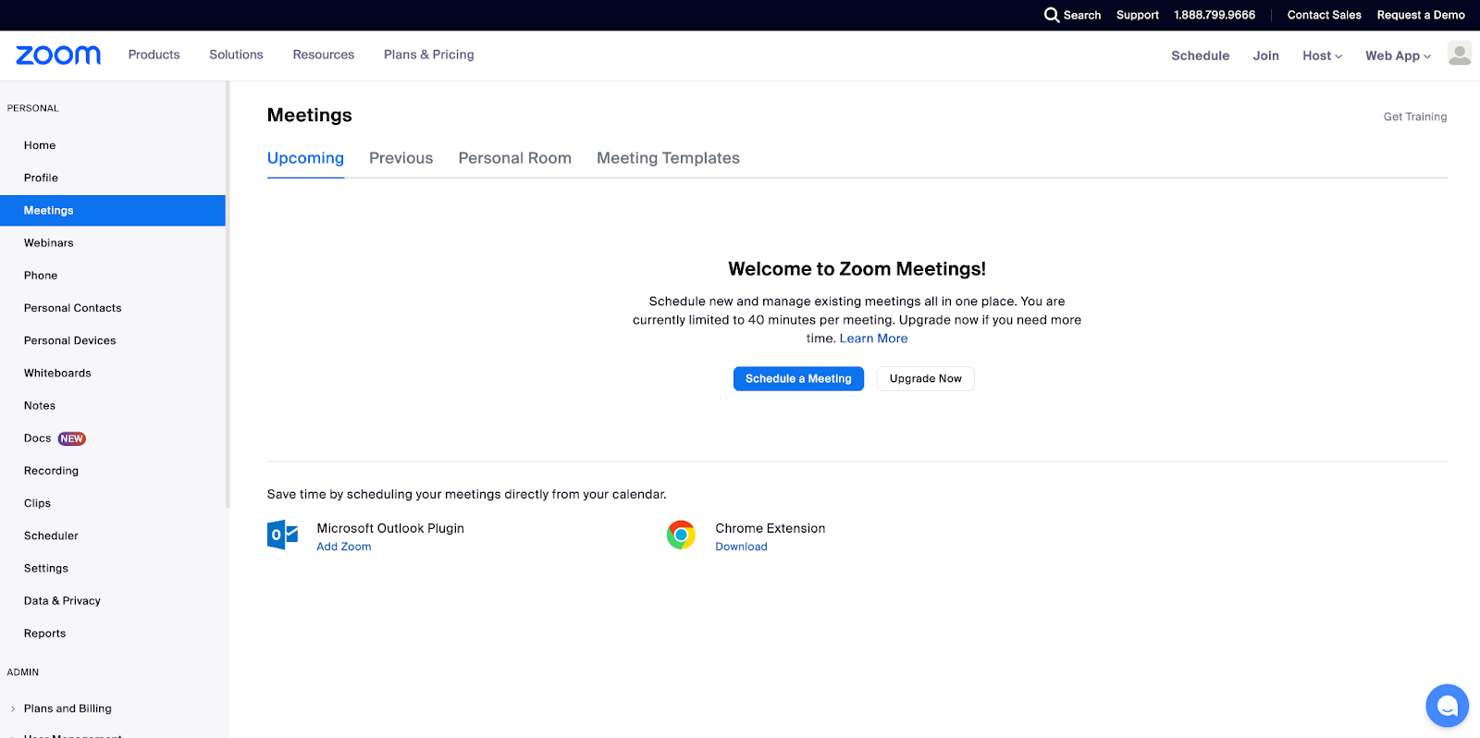Expand the Web App dropdown
Image resolution: width=1480 pixels, height=738 pixels.
pyautogui.click(x=1398, y=55)
